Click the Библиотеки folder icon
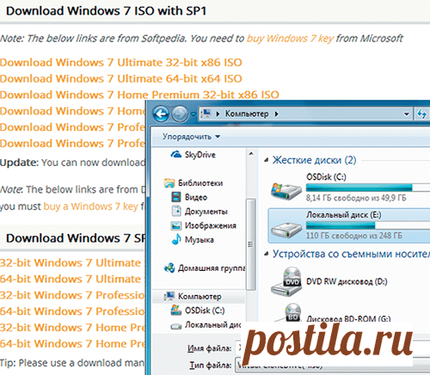Viewport: 430px width, 375px height. [169, 183]
